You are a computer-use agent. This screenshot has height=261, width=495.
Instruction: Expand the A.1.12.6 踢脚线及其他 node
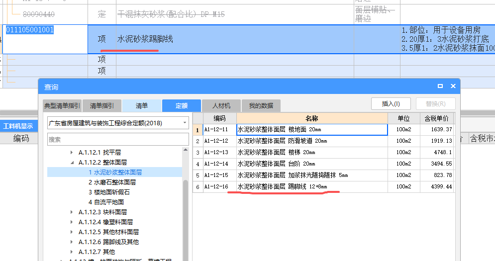[x=72, y=242]
